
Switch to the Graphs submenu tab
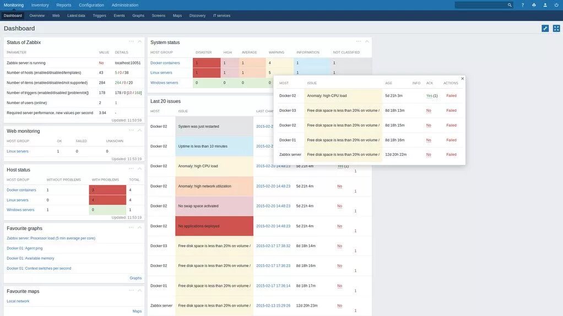pos(138,16)
